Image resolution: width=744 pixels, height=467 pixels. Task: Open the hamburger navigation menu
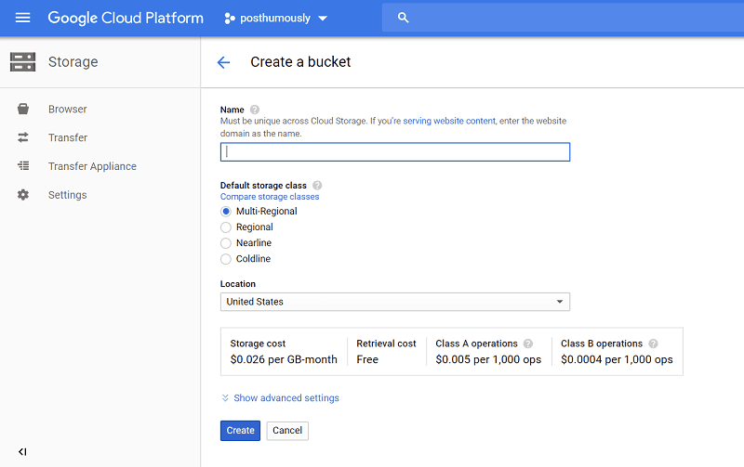tap(23, 18)
